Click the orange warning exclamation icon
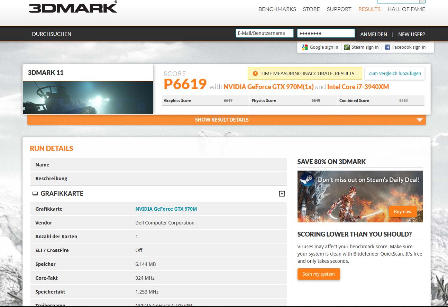The height and width of the screenshot is (307, 448). point(255,74)
